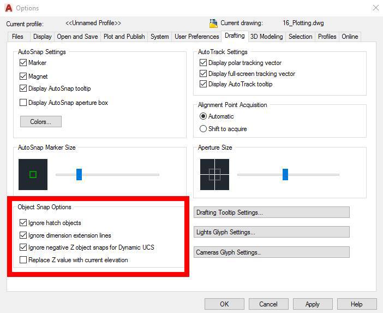This screenshot has width=383, height=313.
Task: Toggle Display polar tracking vector
Action: pyautogui.click(x=203, y=63)
